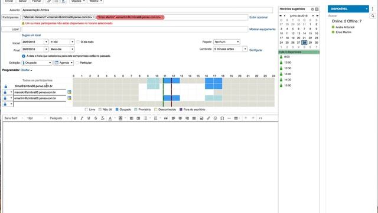This screenshot has width=378, height=213.
Task: Apply underline formatting
Action: tap(89, 118)
